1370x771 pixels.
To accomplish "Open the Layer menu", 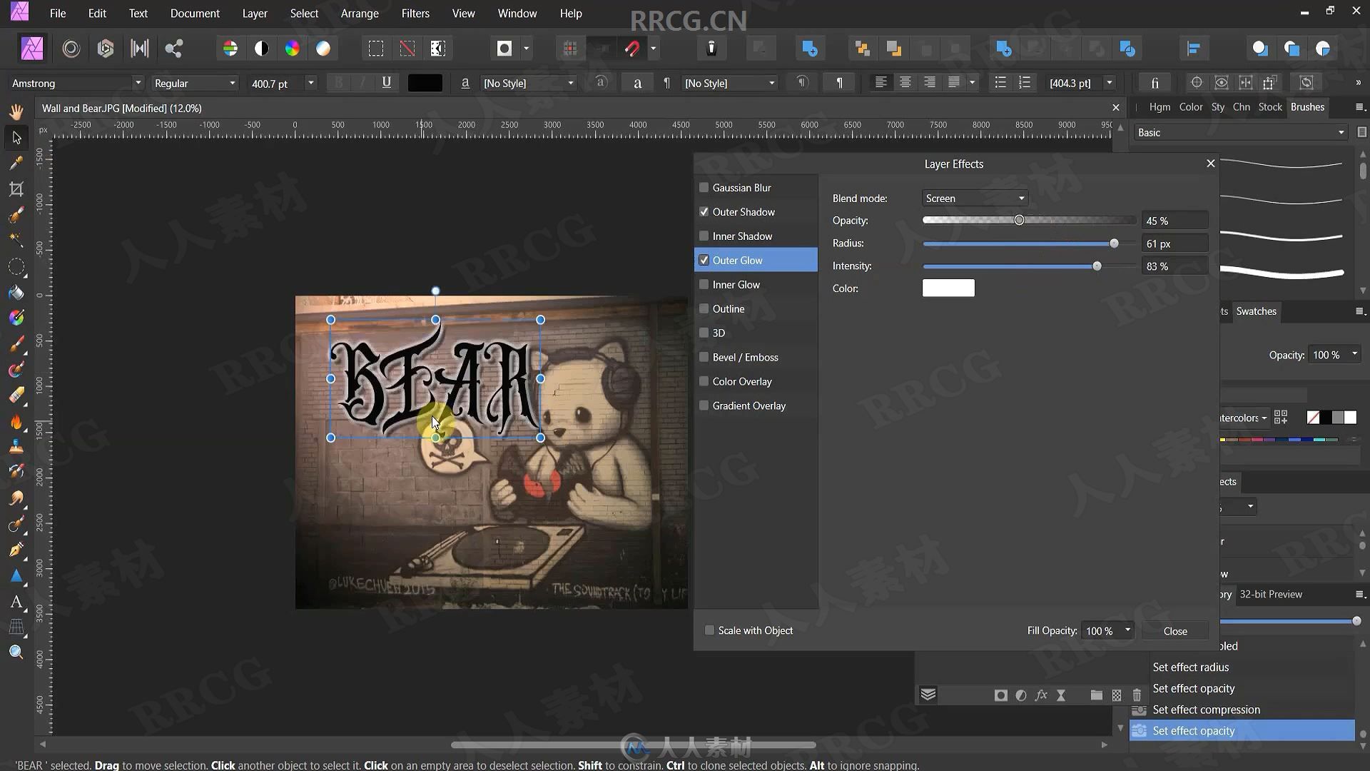I will coord(255,14).
